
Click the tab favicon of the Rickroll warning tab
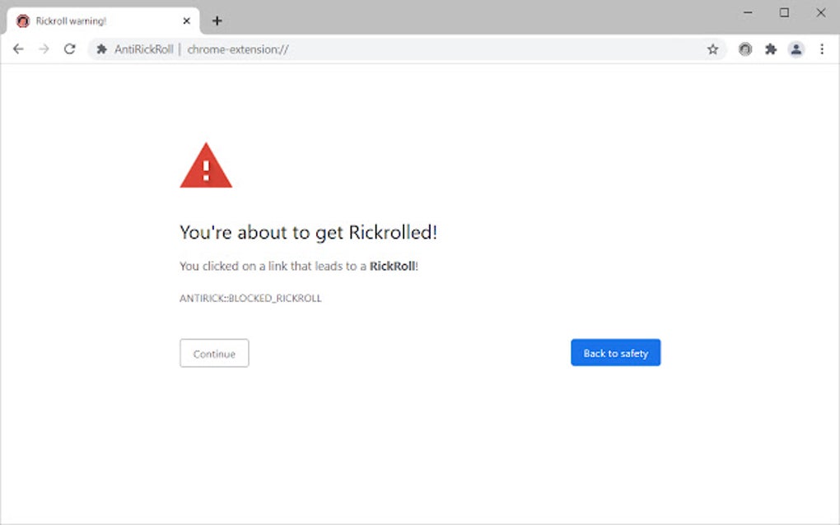coord(22,21)
